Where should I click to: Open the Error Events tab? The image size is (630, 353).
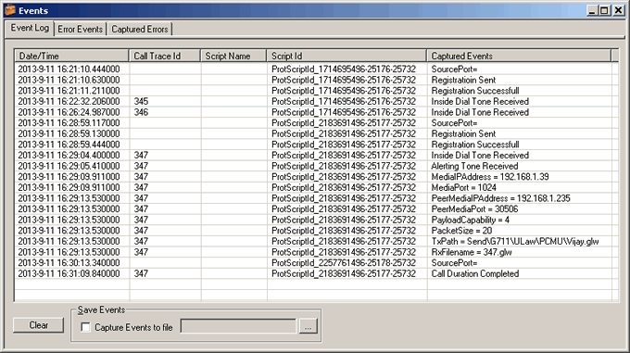pyautogui.click(x=80, y=30)
